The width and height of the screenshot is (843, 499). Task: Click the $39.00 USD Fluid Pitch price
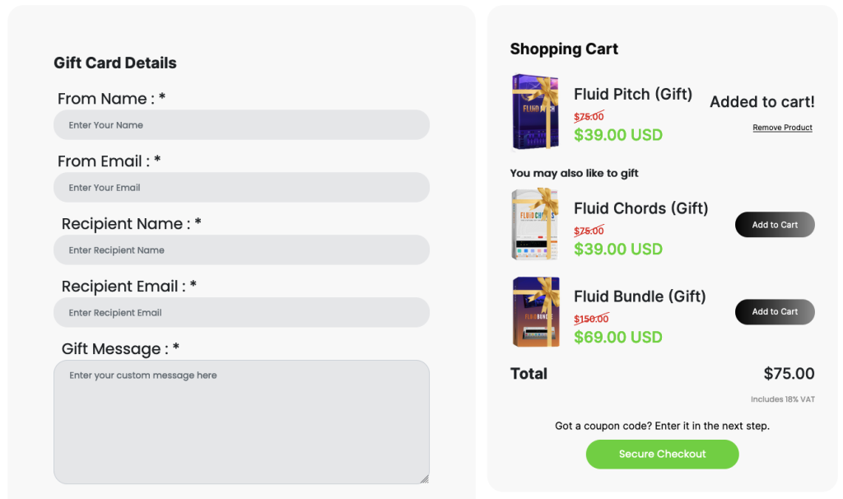point(618,135)
